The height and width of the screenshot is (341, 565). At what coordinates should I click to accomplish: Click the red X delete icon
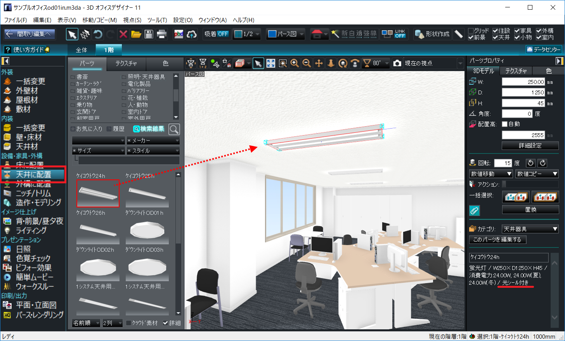(x=123, y=34)
